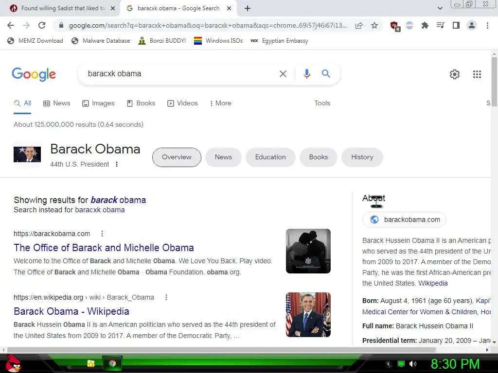This screenshot has height=373, width=498.
Task: Submit search with the magnifier icon
Action: [x=326, y=74]
